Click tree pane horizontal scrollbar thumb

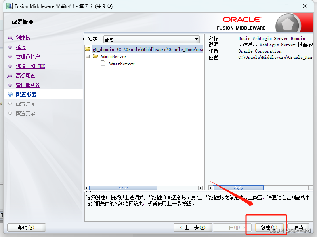[123, 188]
